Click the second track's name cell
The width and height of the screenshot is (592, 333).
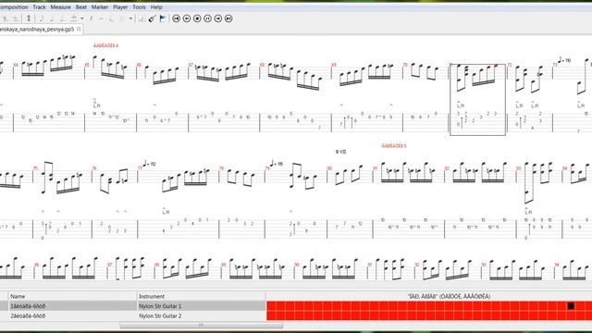tap(72, 315)
